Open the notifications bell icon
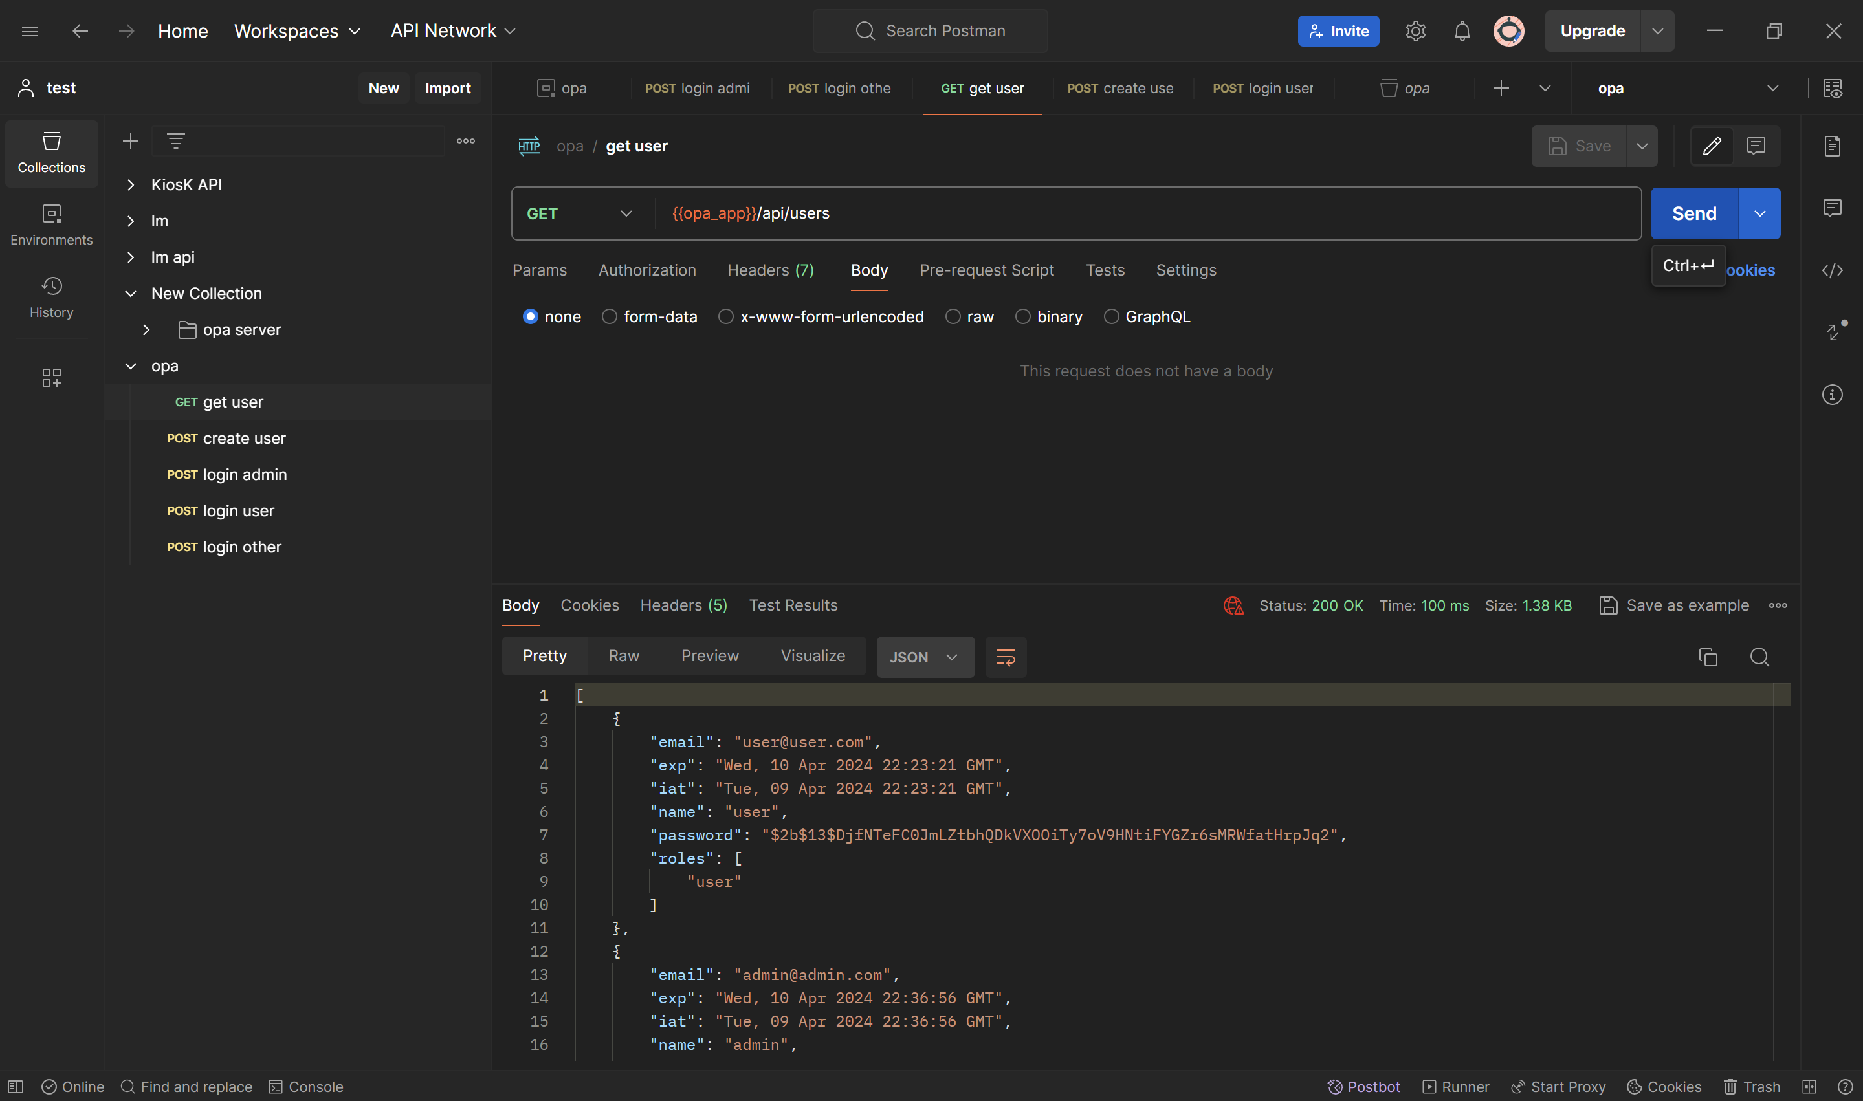 tap(1462, 31)
